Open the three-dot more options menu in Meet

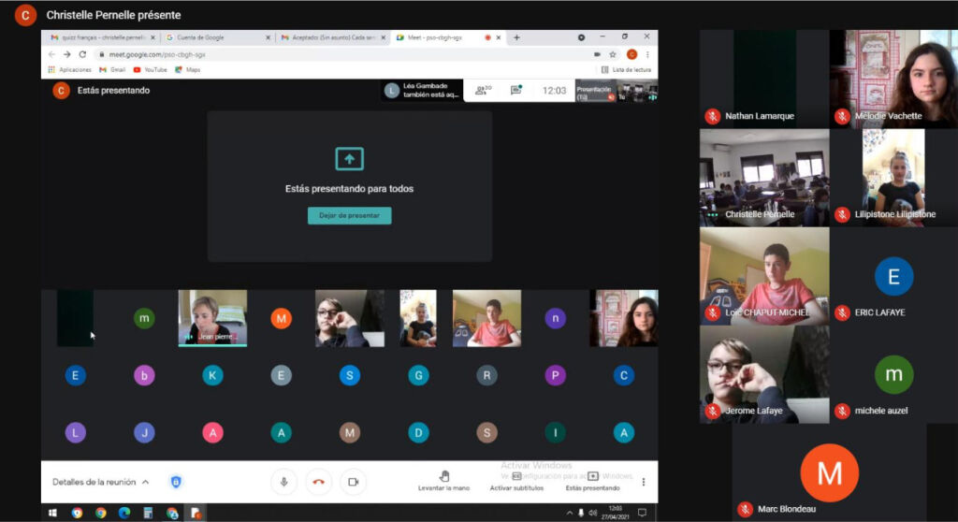point(643,482)
